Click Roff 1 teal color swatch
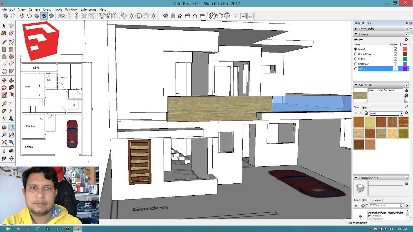 pos(405,59)
